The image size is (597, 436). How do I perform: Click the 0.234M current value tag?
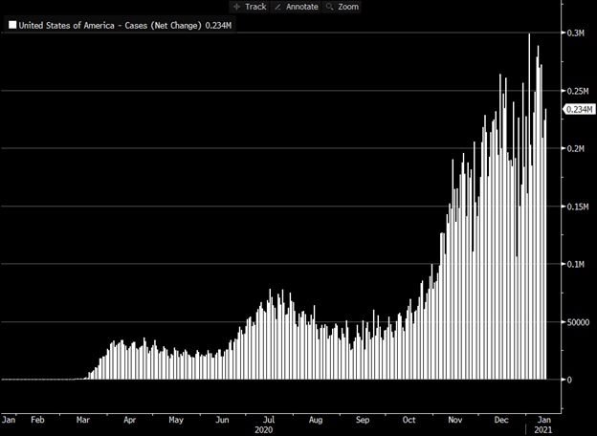pos(577,110)
